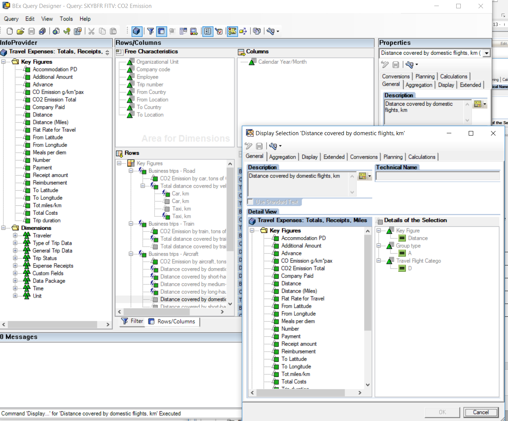Click the Save All Queries toolbar icon
Screen dimensions: 508x421
42,31
